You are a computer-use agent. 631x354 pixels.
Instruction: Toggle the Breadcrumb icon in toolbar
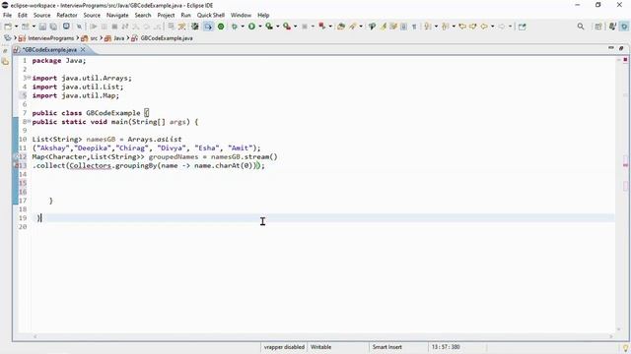point(372,27)
